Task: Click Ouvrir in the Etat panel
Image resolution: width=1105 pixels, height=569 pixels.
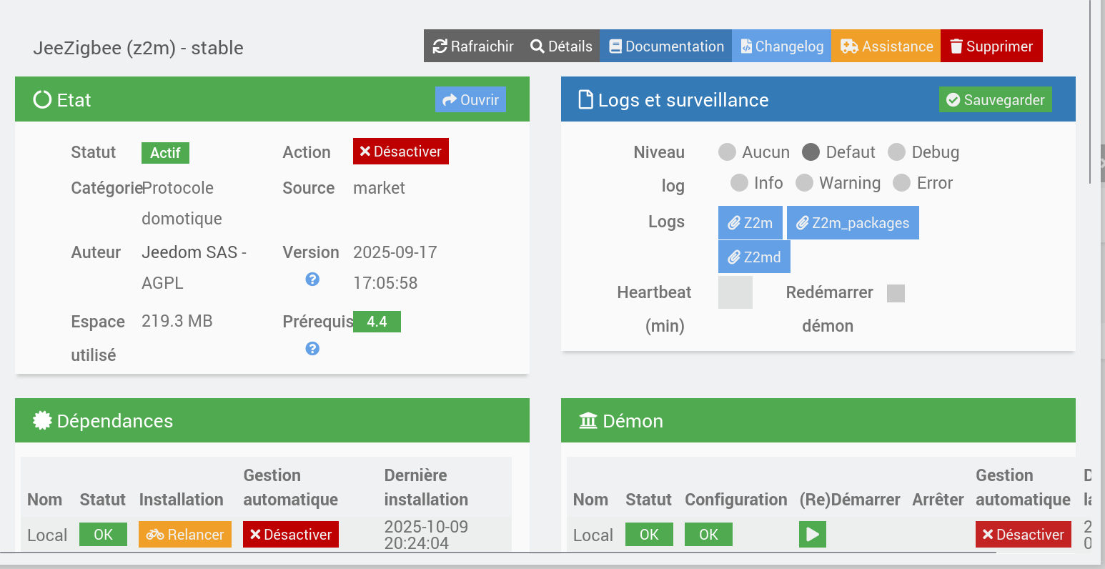Action: point(470,99)
